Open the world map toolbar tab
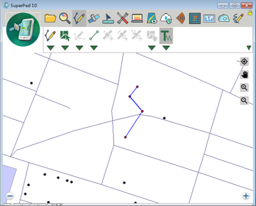Screen dimensions: 256x206 pos(209,19)
